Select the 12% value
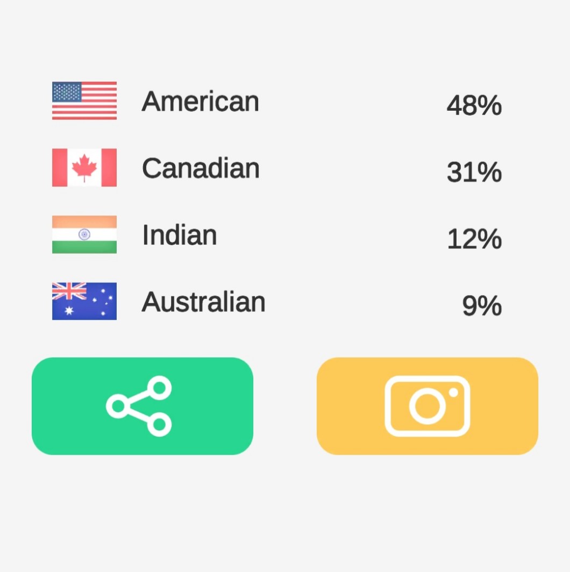570x572 pixels. coord(474,239)
